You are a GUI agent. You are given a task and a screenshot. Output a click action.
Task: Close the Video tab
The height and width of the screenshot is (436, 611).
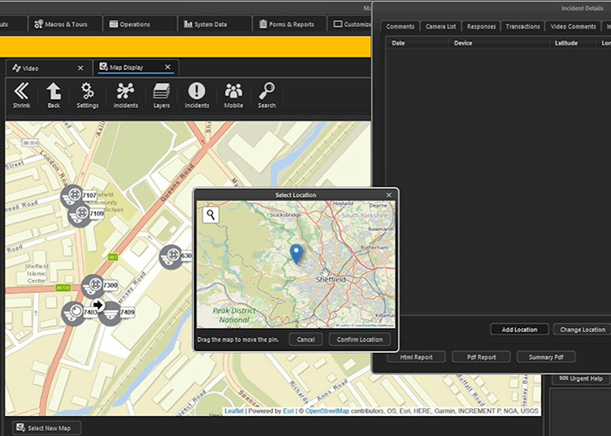point(80,68)
